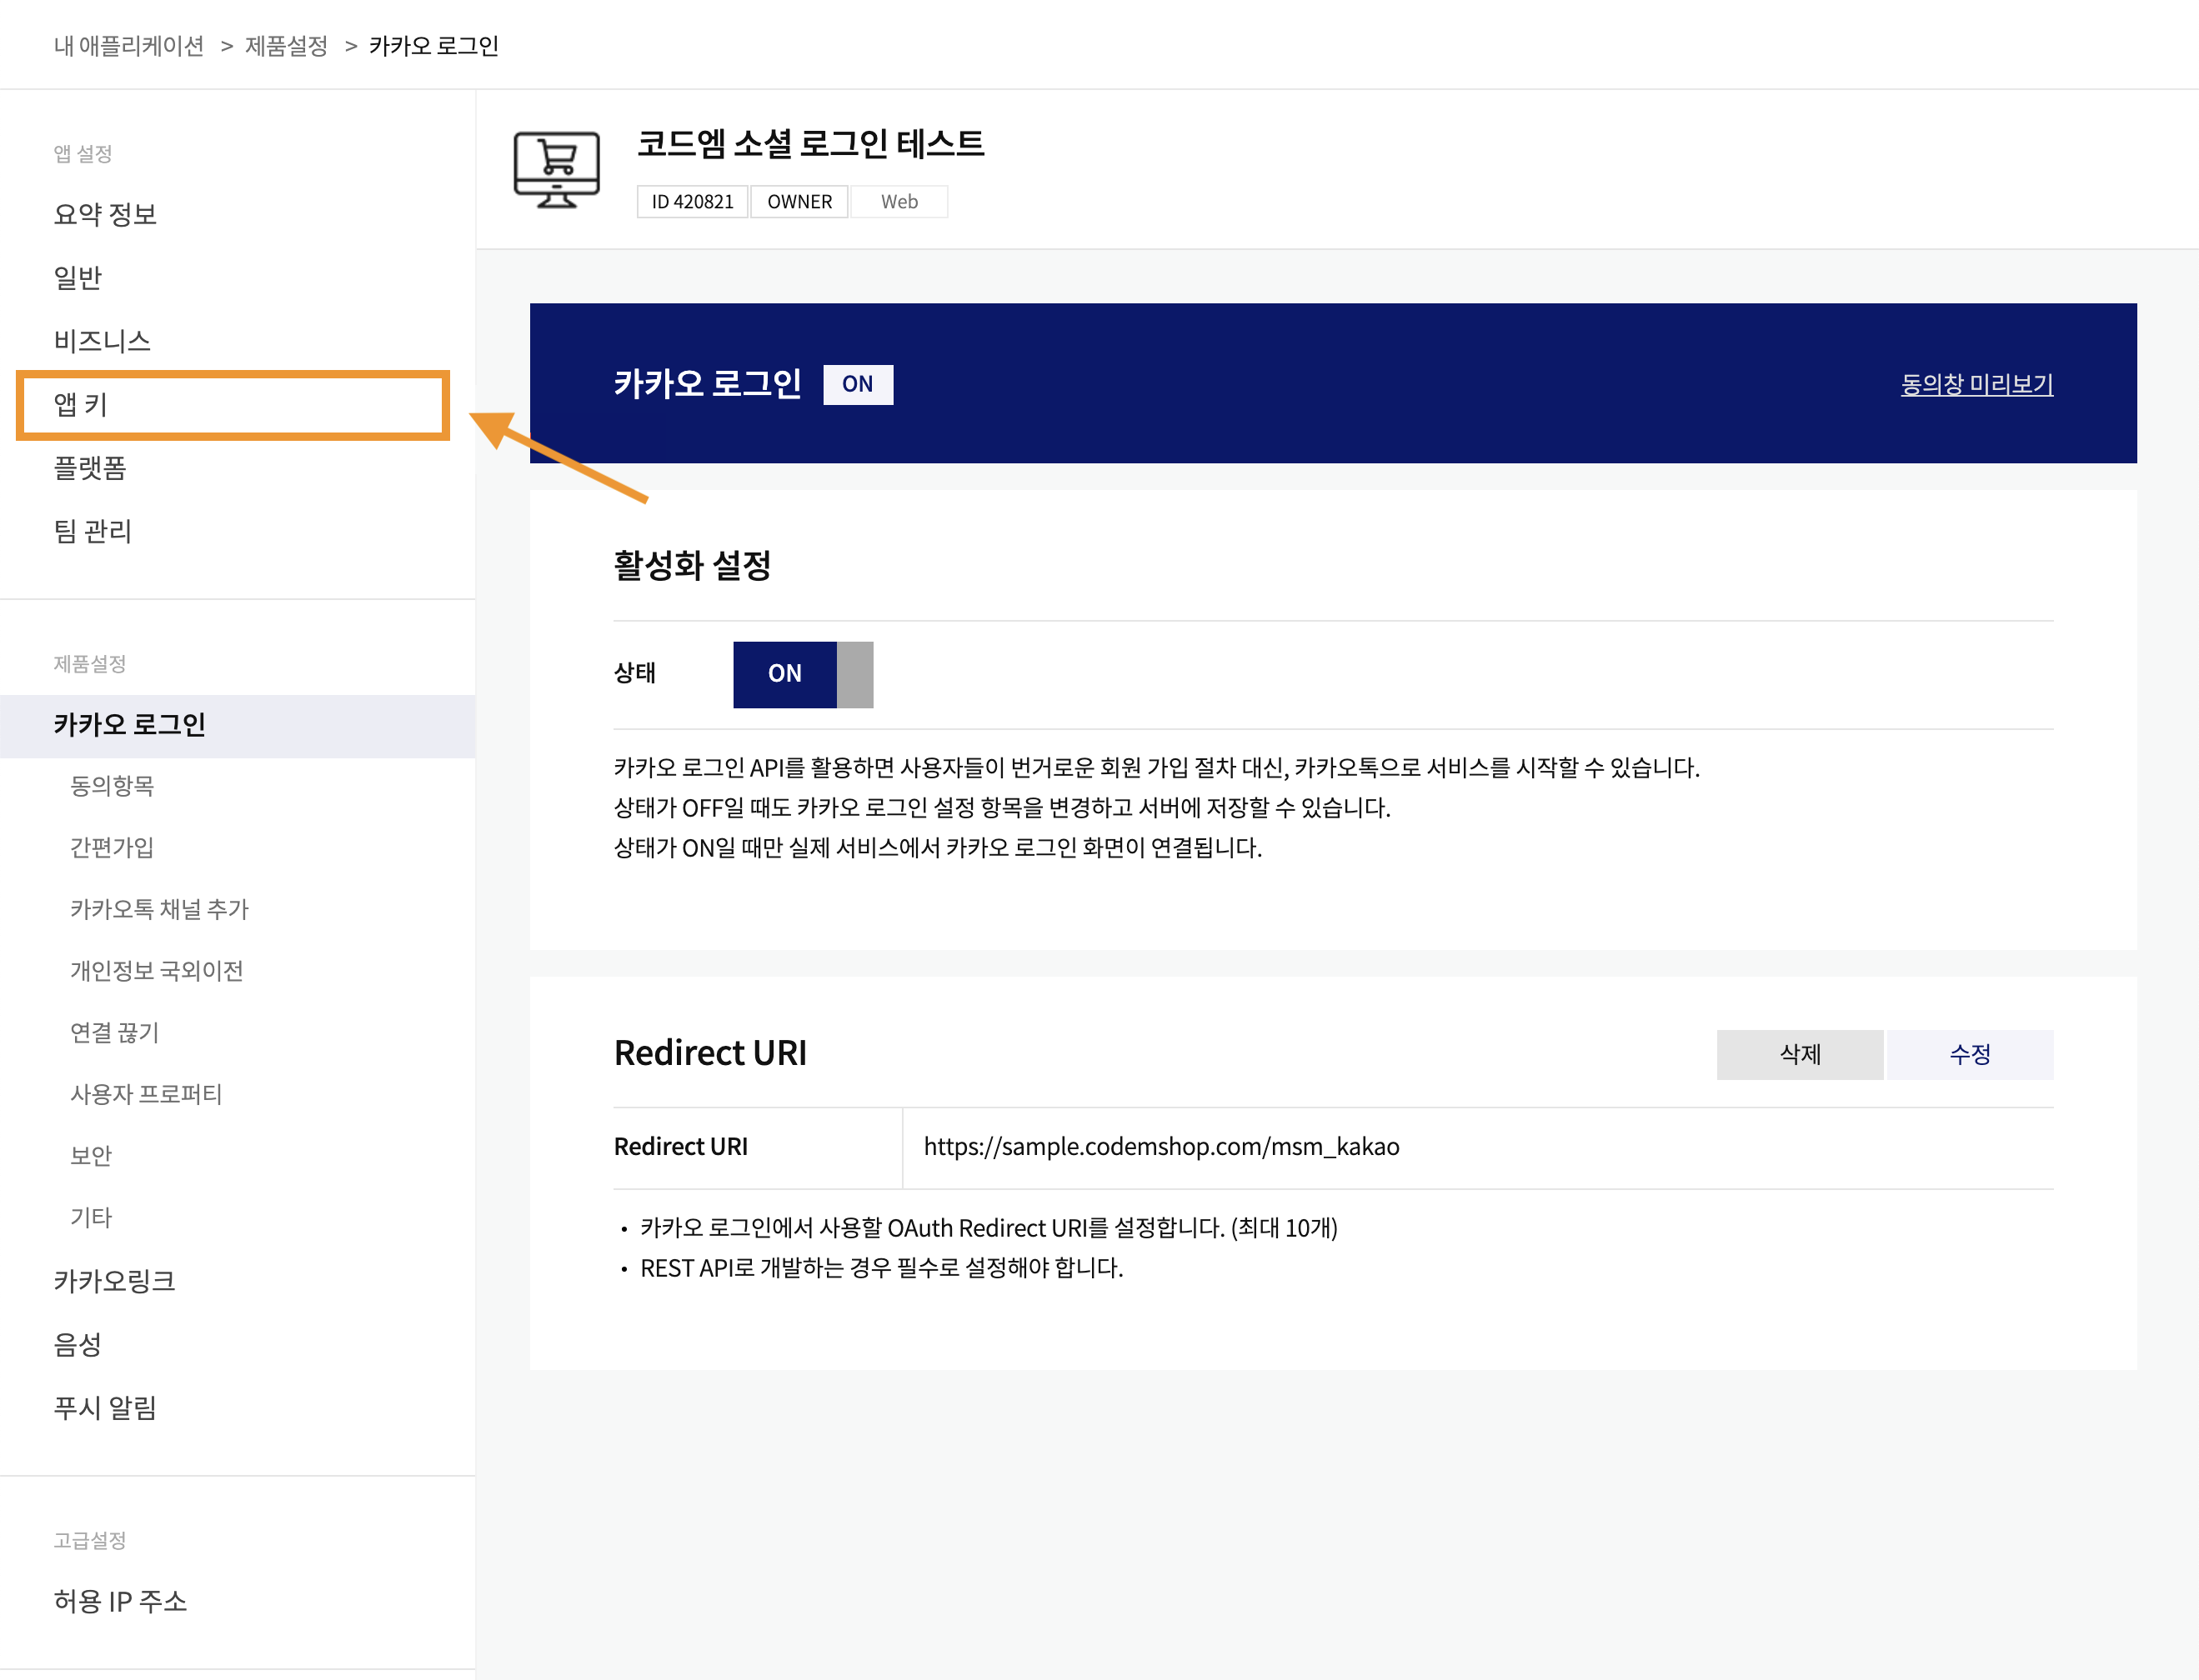Go to 음성 settings
Viewport: 2199px width, 1680px height.
[78, 1345]
